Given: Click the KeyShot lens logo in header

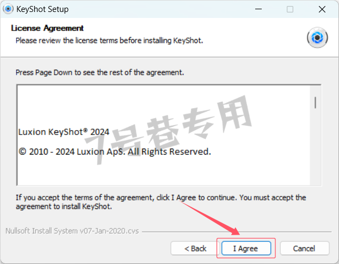Looking at the screenshot, I should [317, 38].
